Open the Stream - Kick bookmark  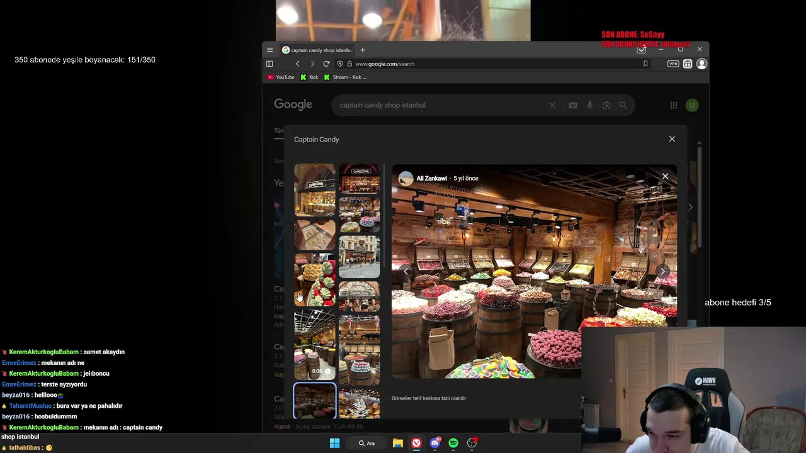coord(345,77)
